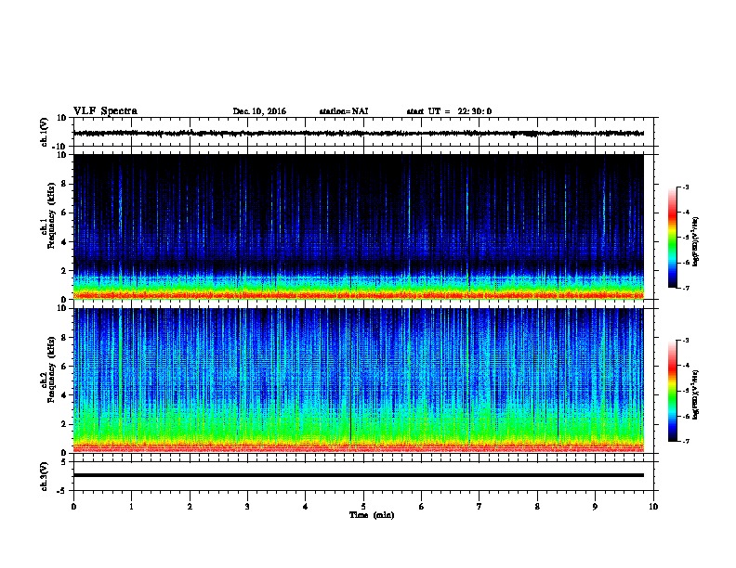
Task: Click the "start UT = 22:30:0" header text
Action: [x=449, y=111]
